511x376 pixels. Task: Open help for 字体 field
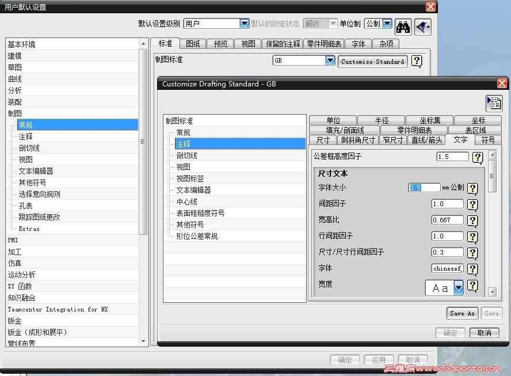click(x=472, y=269)
